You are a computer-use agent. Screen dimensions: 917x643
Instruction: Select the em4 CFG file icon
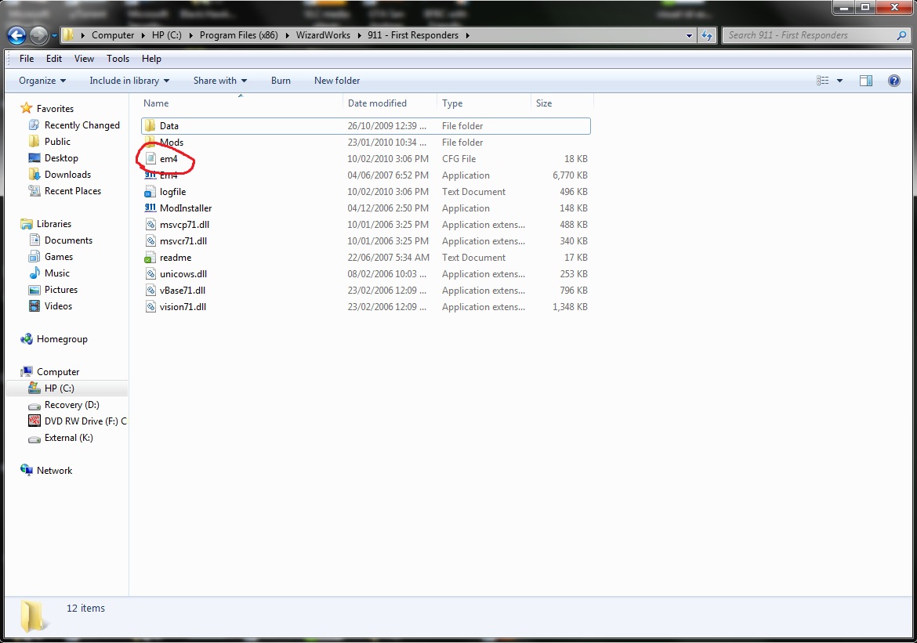pos(150,158)
